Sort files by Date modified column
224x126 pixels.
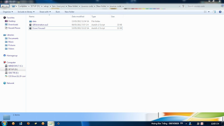click(78, 17)
